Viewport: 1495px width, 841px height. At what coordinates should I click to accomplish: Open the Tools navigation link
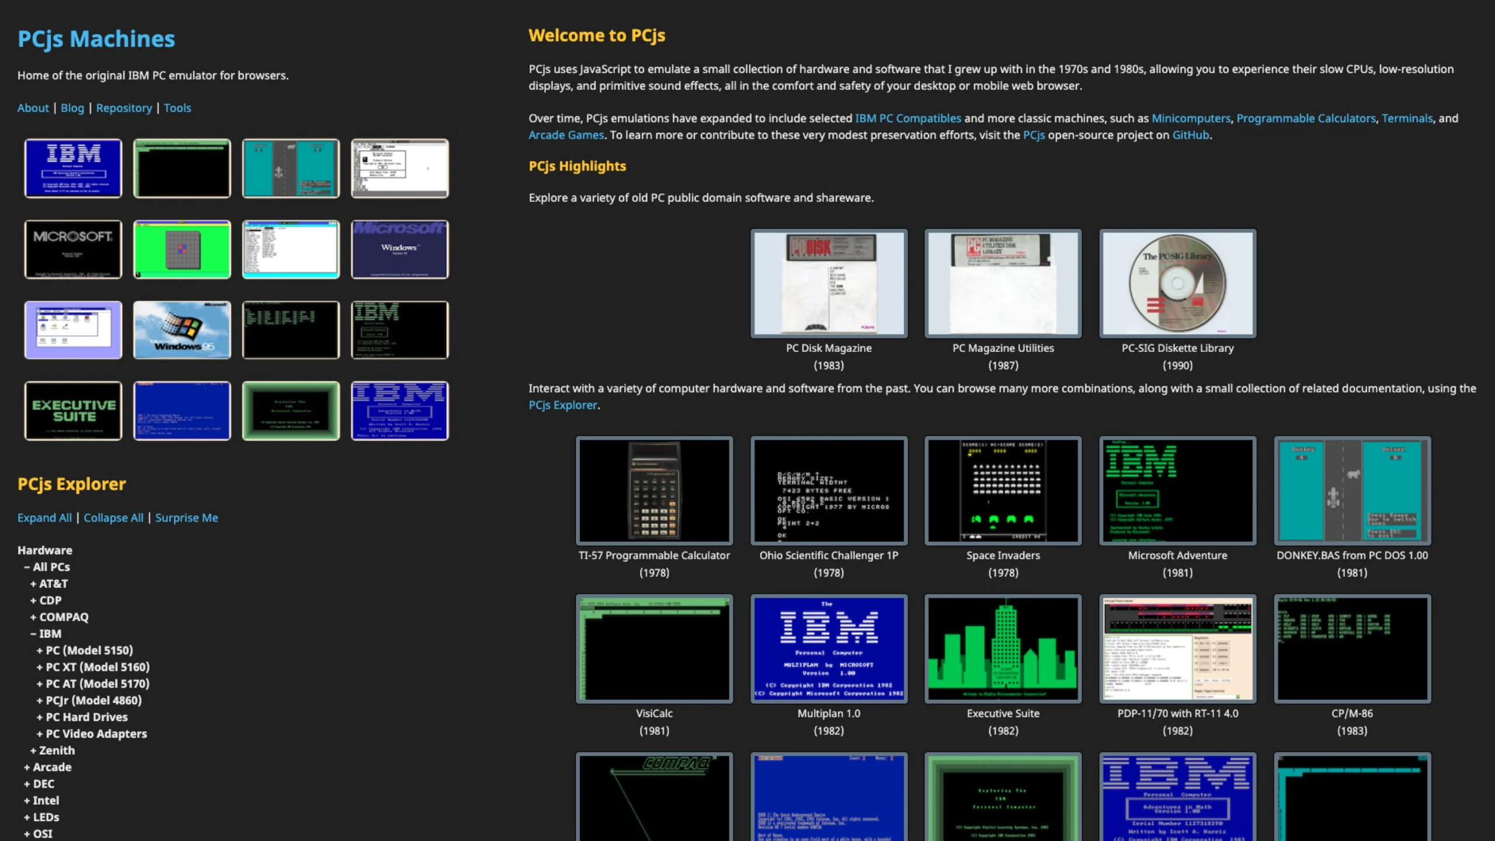(x=178, y=108)
